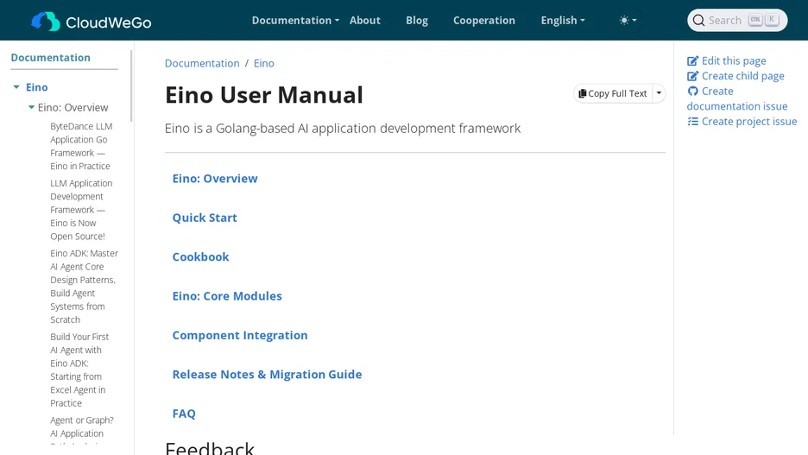Open ByteDance LLM Application Go Framework sidebar item
808x455 pixels.
[x=81, y=146]
